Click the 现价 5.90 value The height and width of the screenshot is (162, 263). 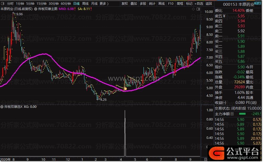coord(241,67)
